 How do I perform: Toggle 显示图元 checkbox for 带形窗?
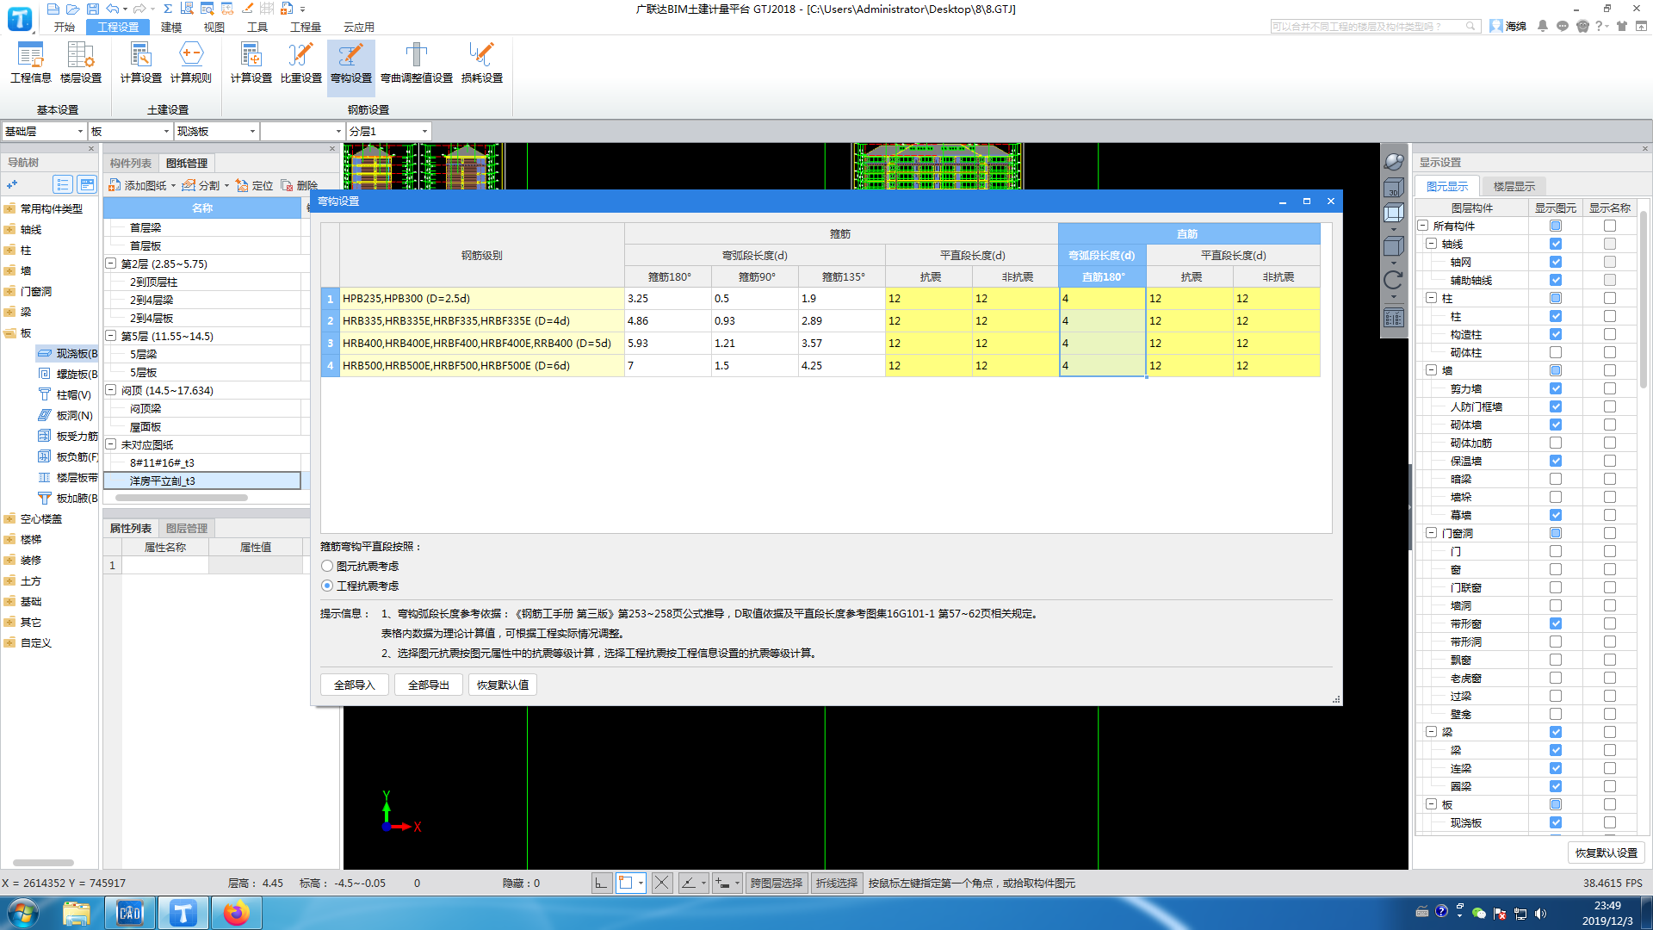[1556, 623]
